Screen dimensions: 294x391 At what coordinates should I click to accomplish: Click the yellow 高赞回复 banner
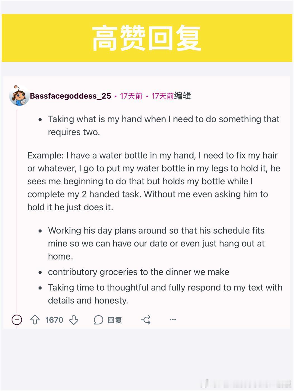click(147, 38)
